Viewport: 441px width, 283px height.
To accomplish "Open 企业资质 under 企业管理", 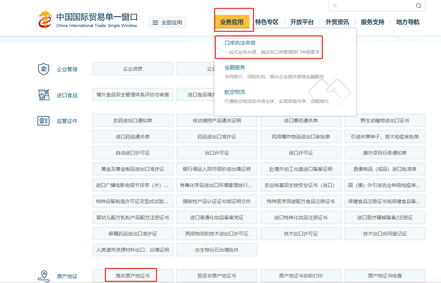I will (x=133, y=69).
